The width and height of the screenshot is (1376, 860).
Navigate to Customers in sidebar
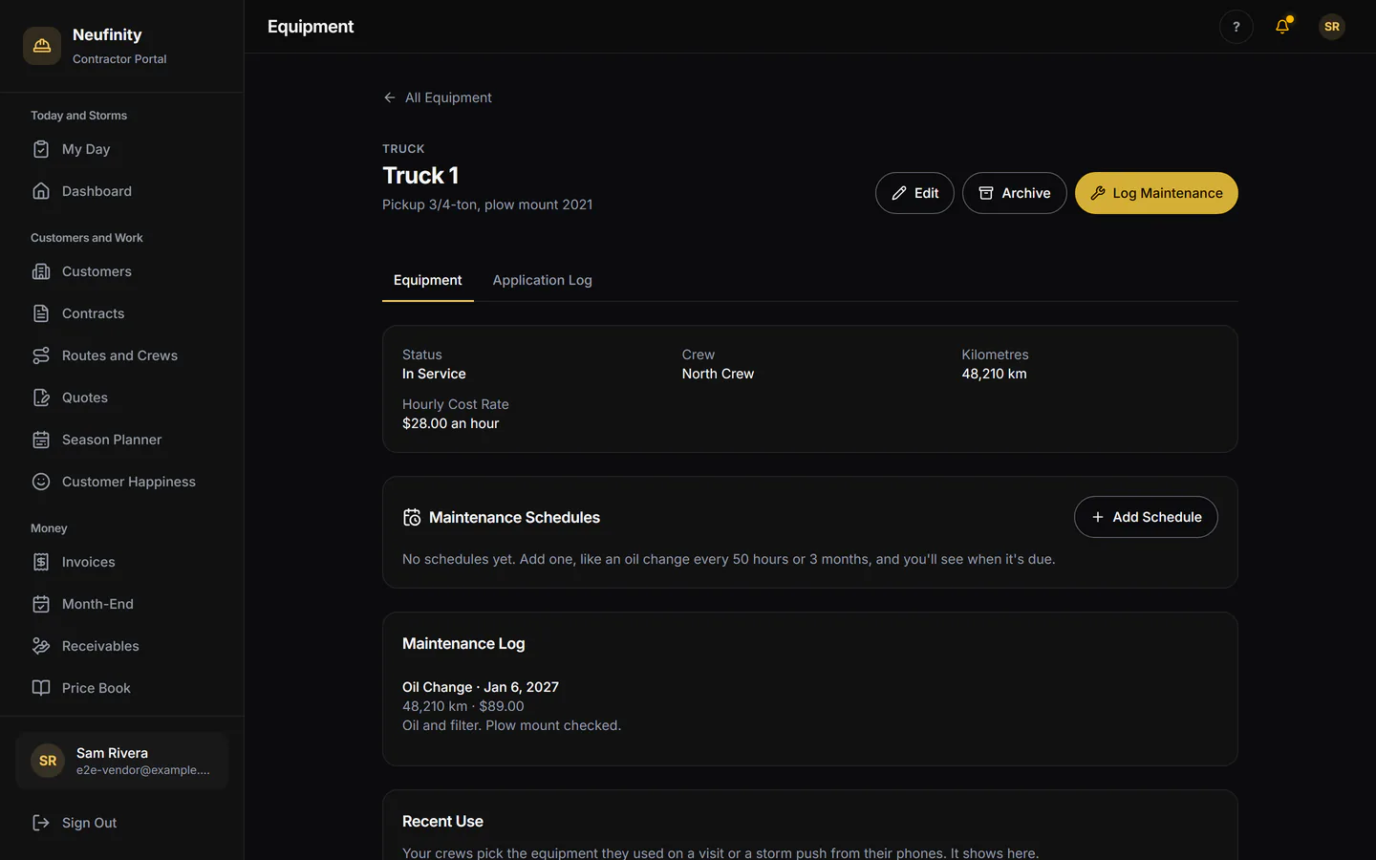click(x=121, y=271)
